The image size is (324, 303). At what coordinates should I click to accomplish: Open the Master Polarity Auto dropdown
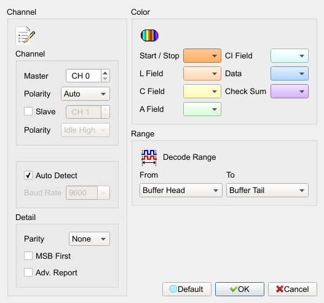85,94
